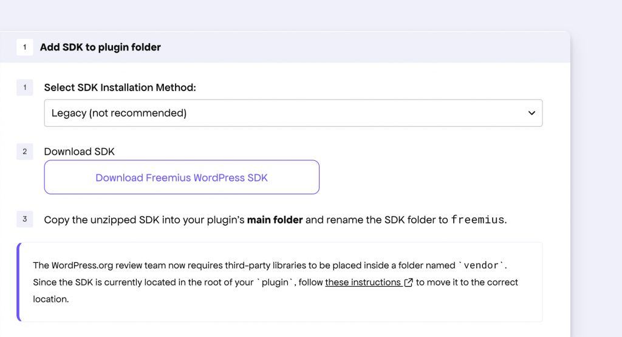This screenshot has height=337, width=622.
Task: Click the chevron arrow of the SDK method dropdown
Action: 531,113
